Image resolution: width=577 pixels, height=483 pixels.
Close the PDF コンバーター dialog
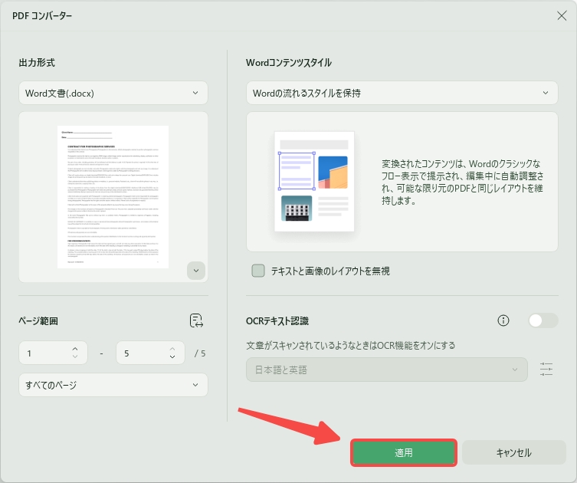point(562,15)
